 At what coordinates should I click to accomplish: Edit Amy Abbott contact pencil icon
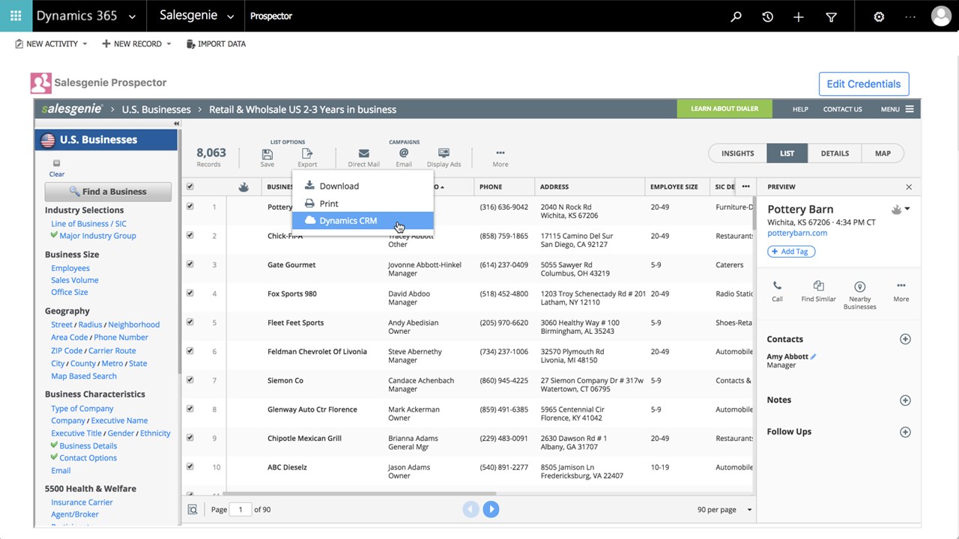(x=814, y=357)
